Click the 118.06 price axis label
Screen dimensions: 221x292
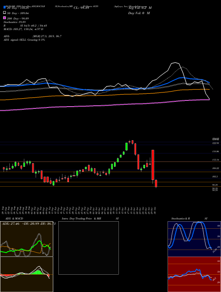(216, 152)
